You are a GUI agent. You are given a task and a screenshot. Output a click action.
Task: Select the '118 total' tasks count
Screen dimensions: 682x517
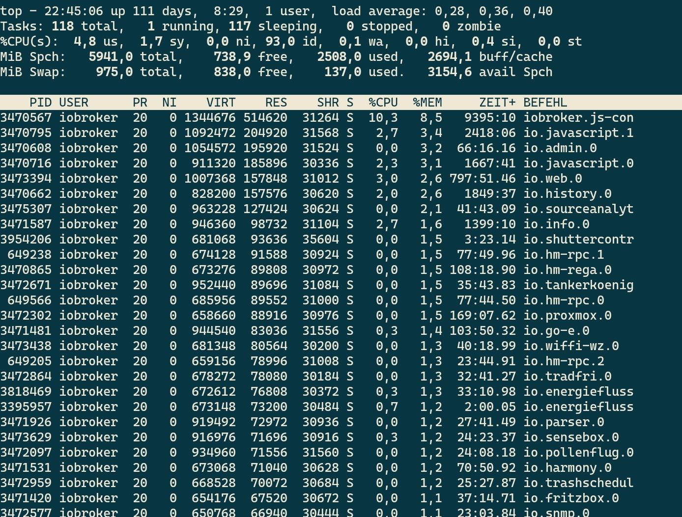[85, 27]
